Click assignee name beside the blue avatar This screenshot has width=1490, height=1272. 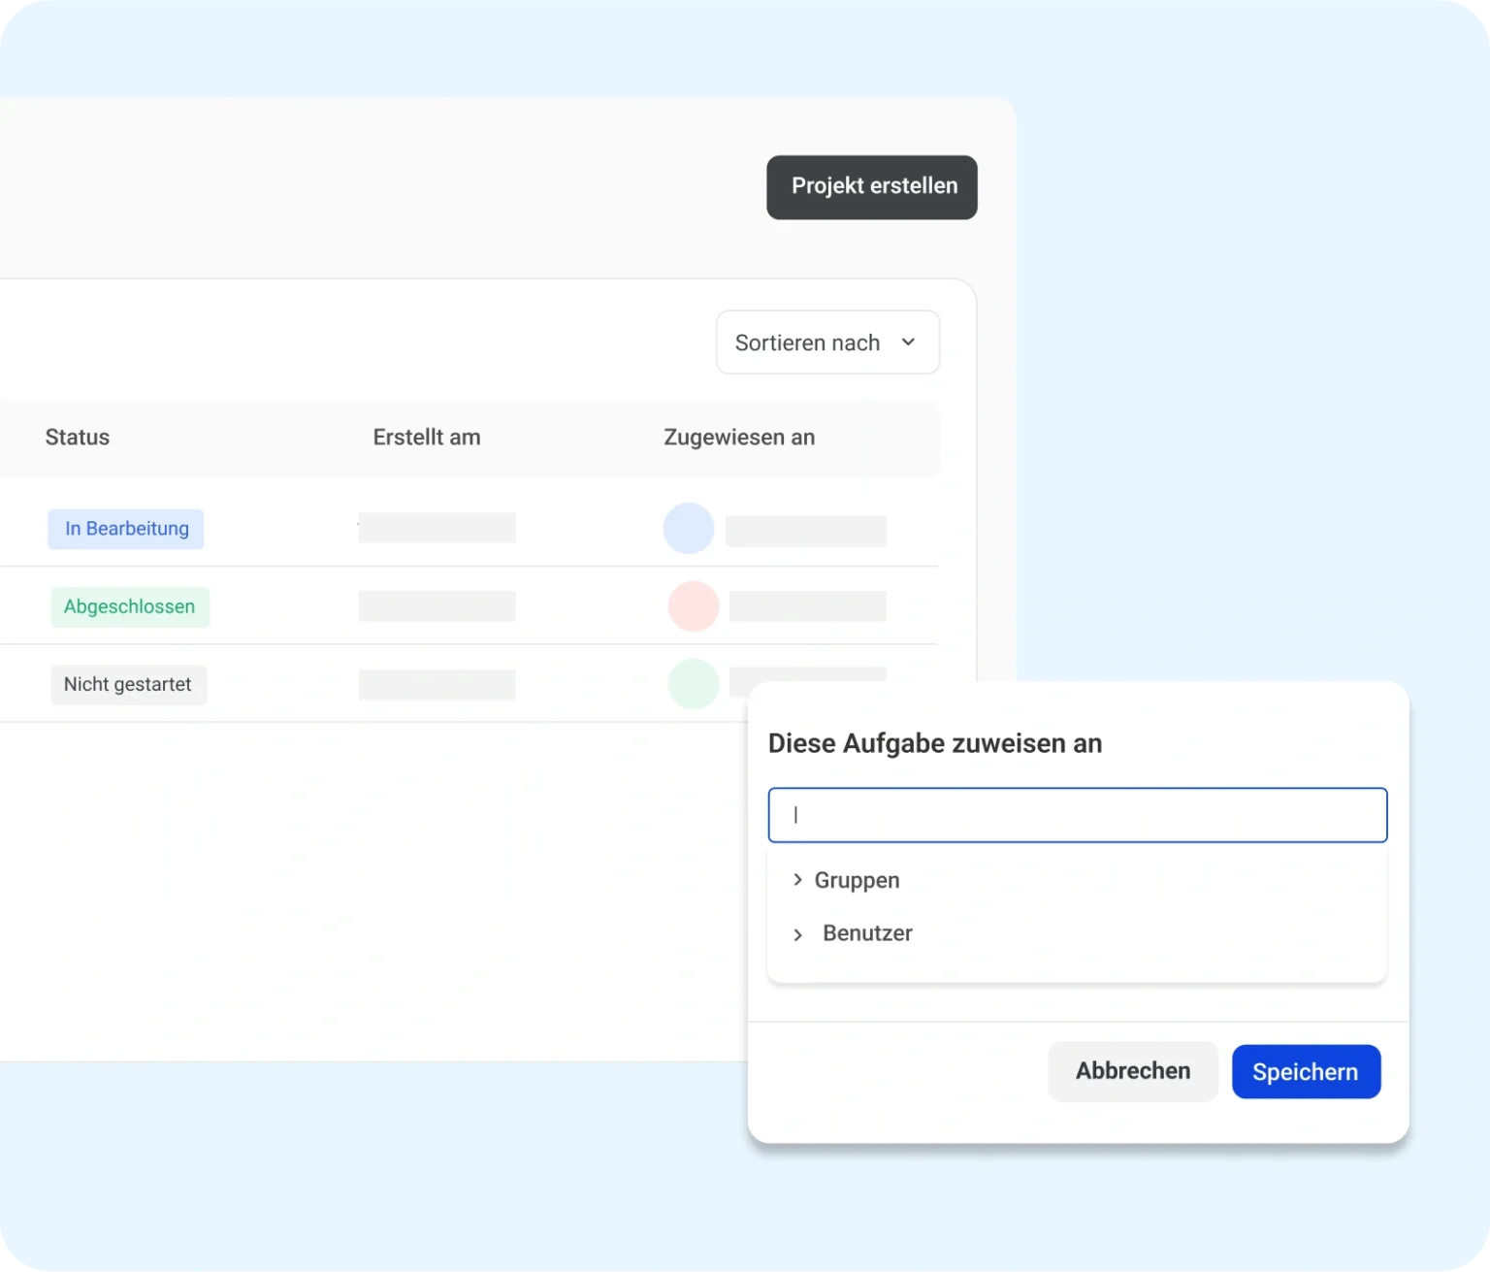point(806,532)
